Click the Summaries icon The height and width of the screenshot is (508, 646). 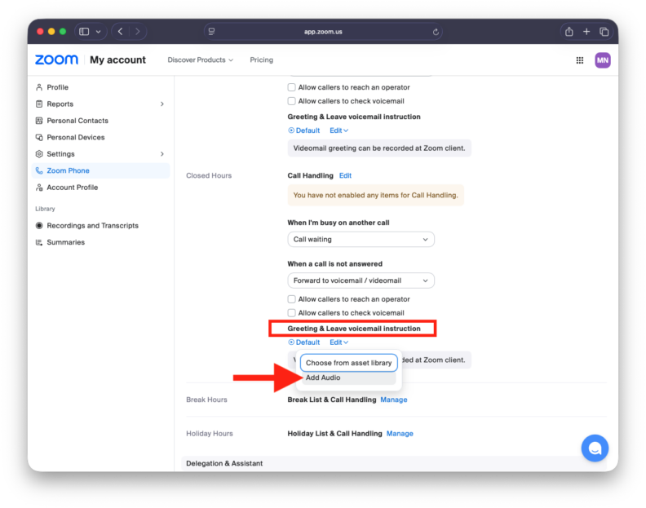click(39, 242)
